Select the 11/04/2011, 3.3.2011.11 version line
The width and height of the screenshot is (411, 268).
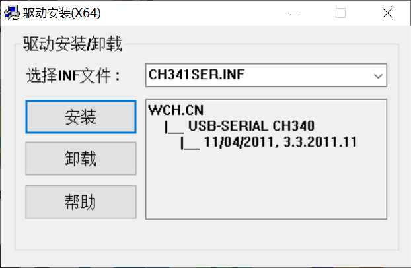(280, 142)
